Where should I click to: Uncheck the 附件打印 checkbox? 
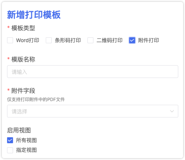[x=132, y=40]
